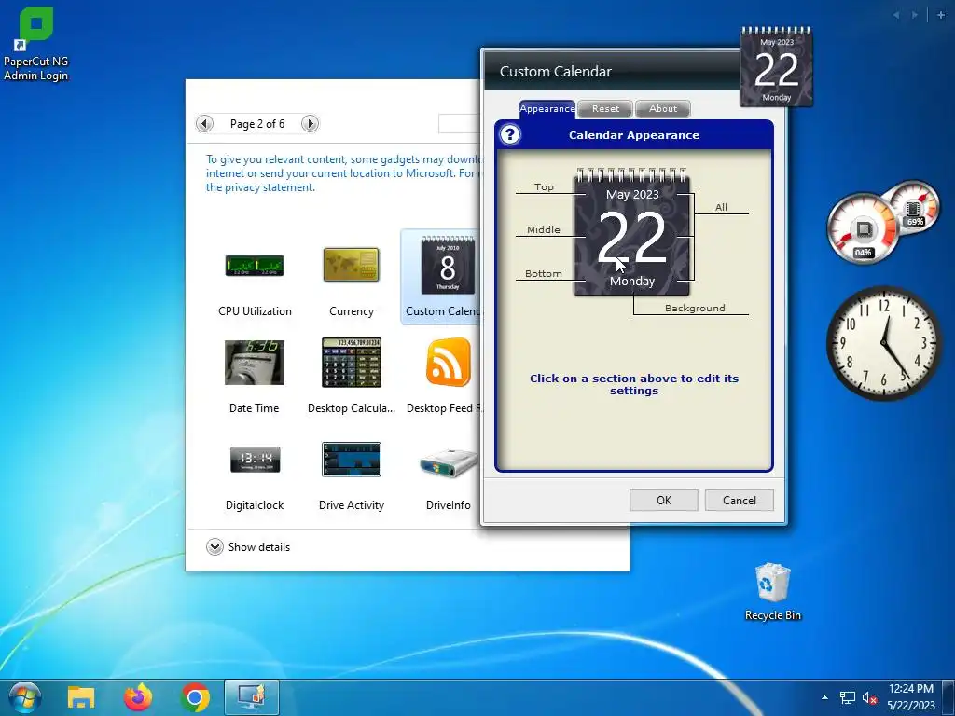Switch to the Reset tab
This screenshot has height=716, width=955.
pos(605,109)
